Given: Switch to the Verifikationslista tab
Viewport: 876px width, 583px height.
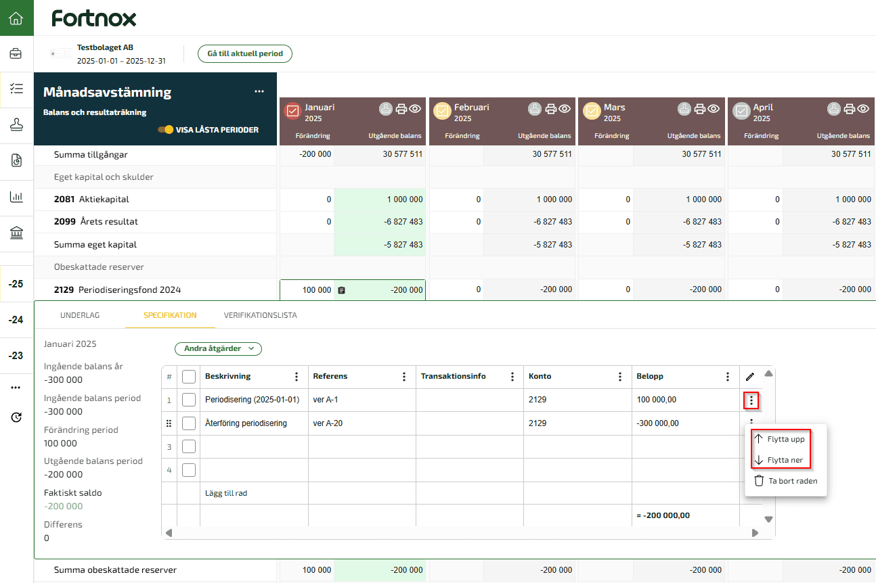Looking at the screenshot, I should [260, 315].
